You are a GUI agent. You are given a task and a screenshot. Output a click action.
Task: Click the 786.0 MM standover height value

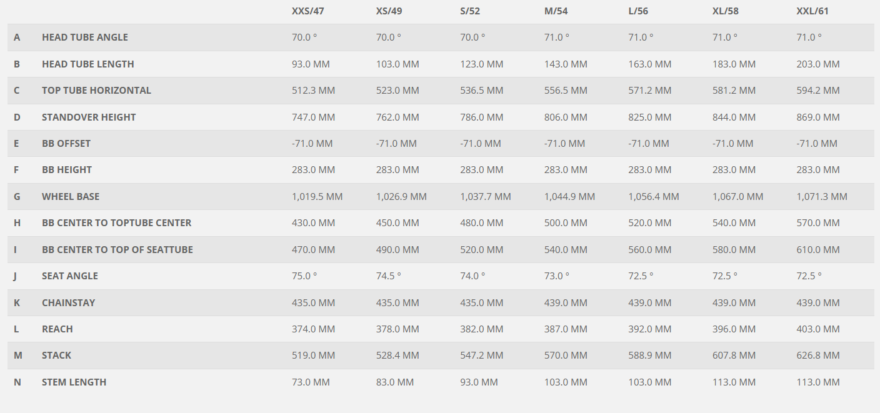point(481,117)
